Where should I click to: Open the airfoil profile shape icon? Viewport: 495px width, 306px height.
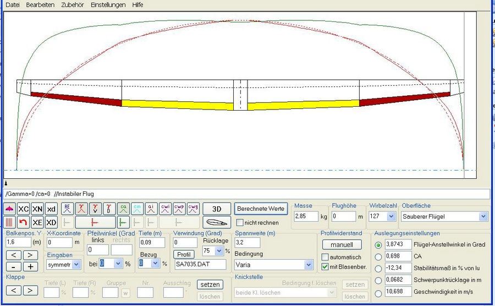(x=217, y=222)
